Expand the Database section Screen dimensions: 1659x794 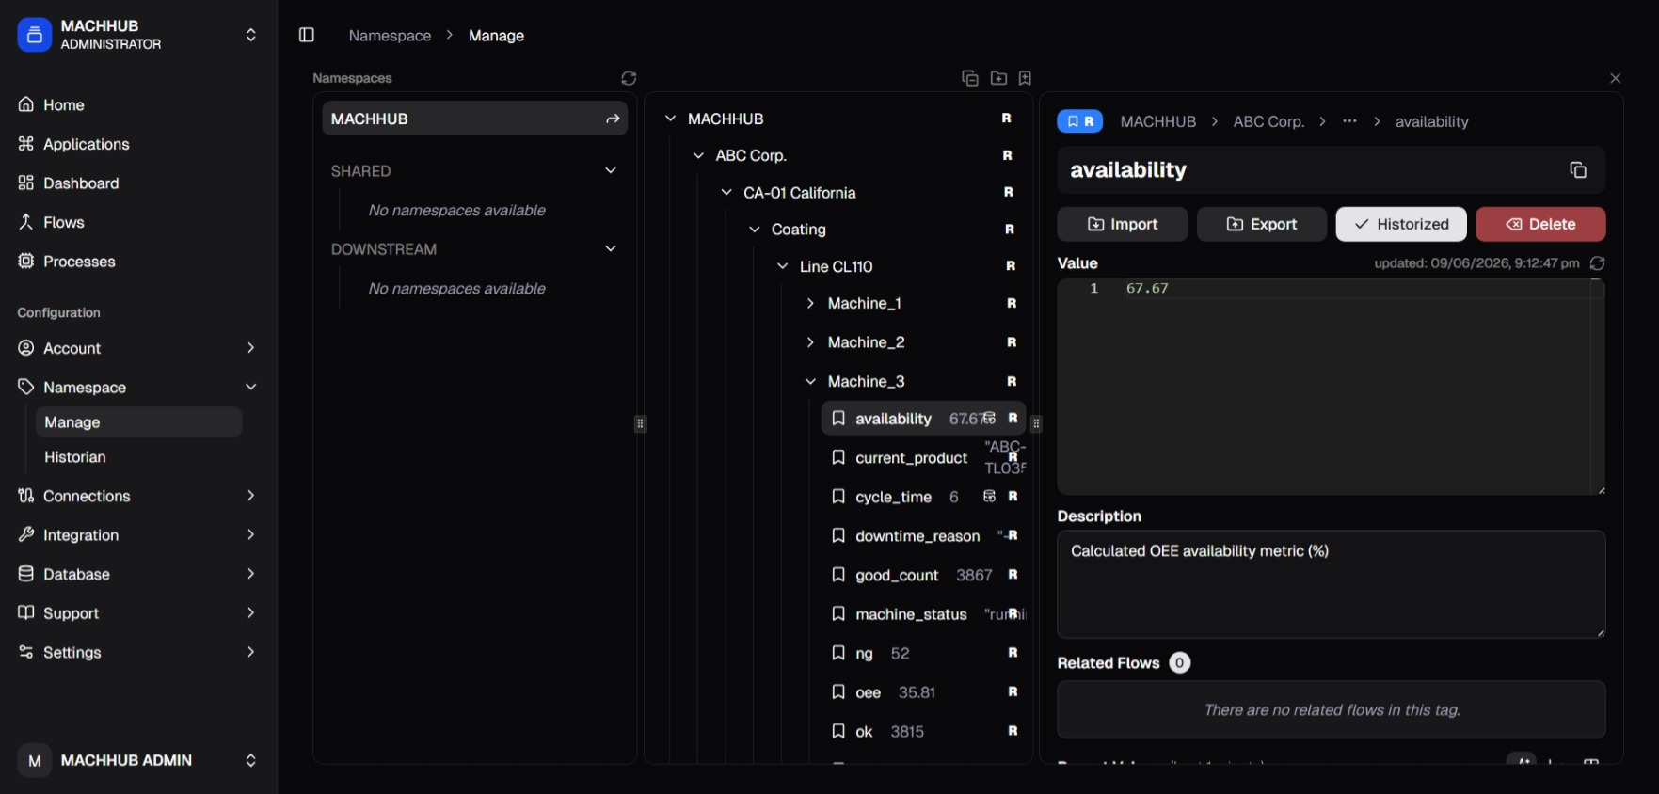pyautogui.click(x=137, y=574)
